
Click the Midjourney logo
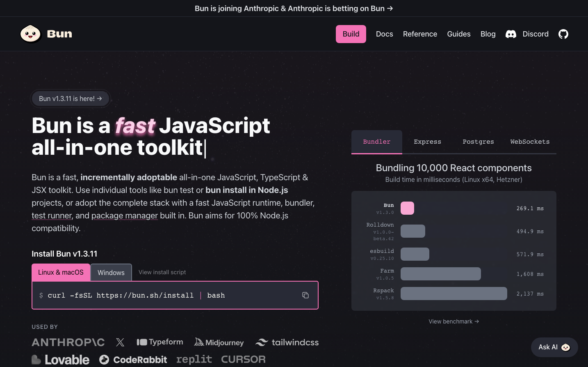click(219, 342)
